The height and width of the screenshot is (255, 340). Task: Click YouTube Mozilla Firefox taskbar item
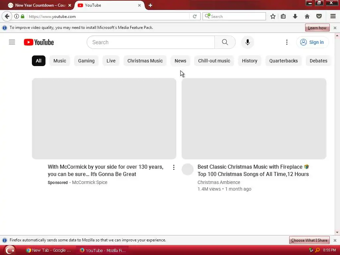[103, 250]
